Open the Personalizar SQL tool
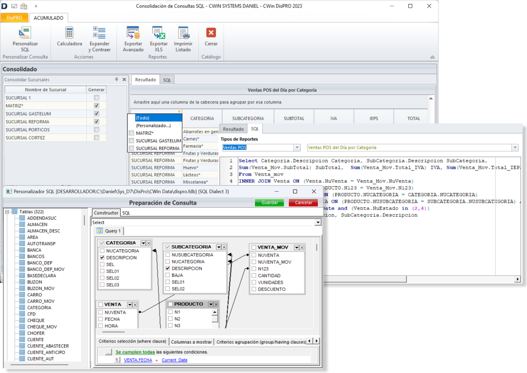Image resolution: width=527 pixels, height=373 pixels. click(x=25, y=33)
